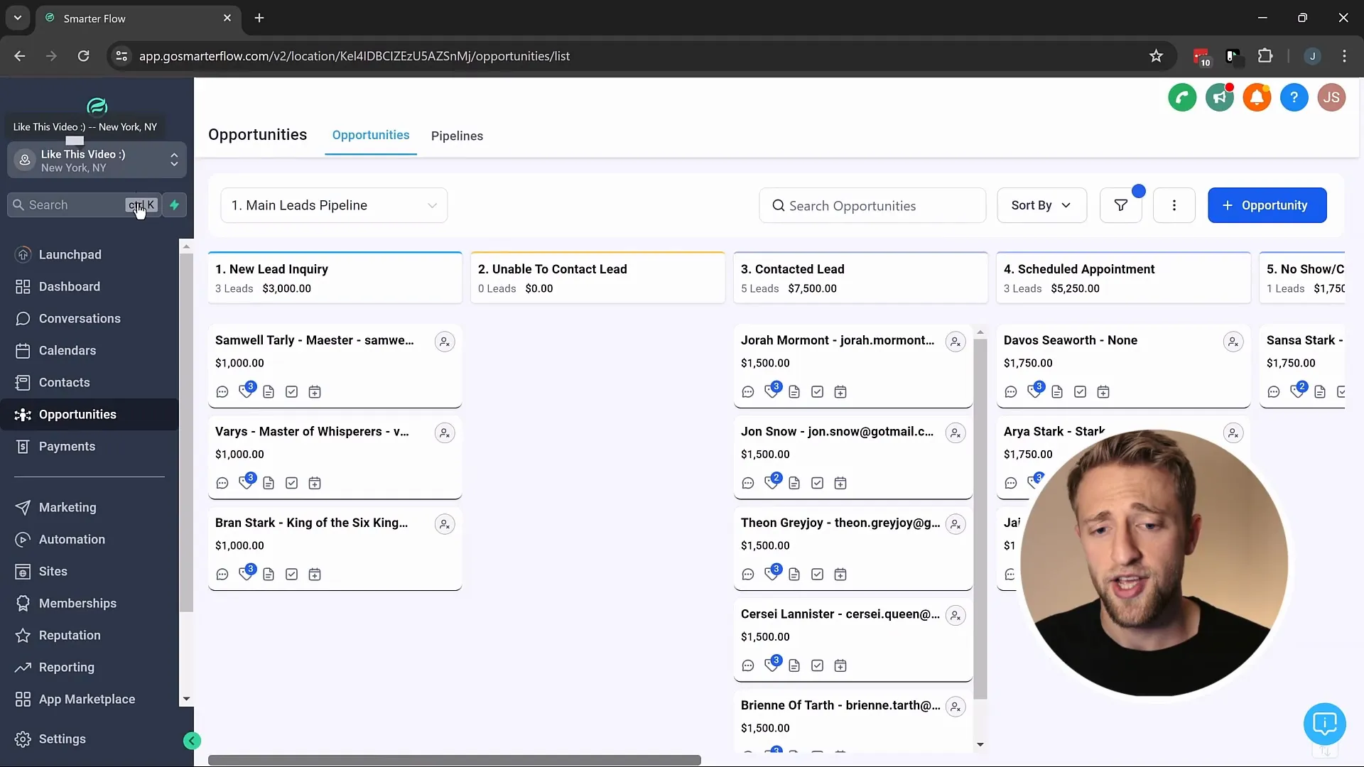Open the Jon Snow opportunity card
Screen dimensions: 1364x767
click(x=852, y=457)
